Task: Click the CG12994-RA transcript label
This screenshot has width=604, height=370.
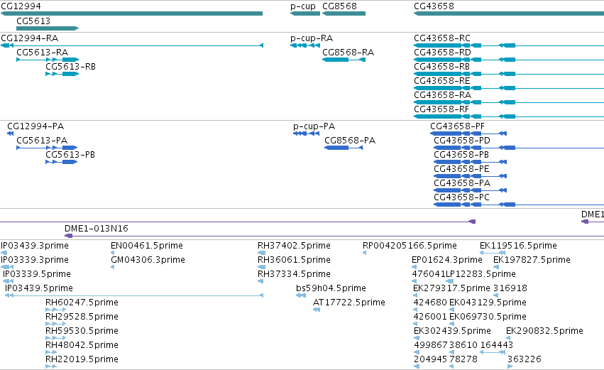Action: pos(30,38)
